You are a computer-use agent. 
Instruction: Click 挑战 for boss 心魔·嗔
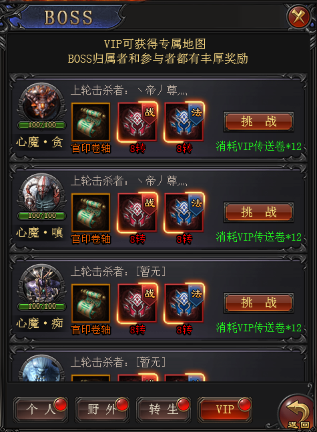[x=258, y=212]
